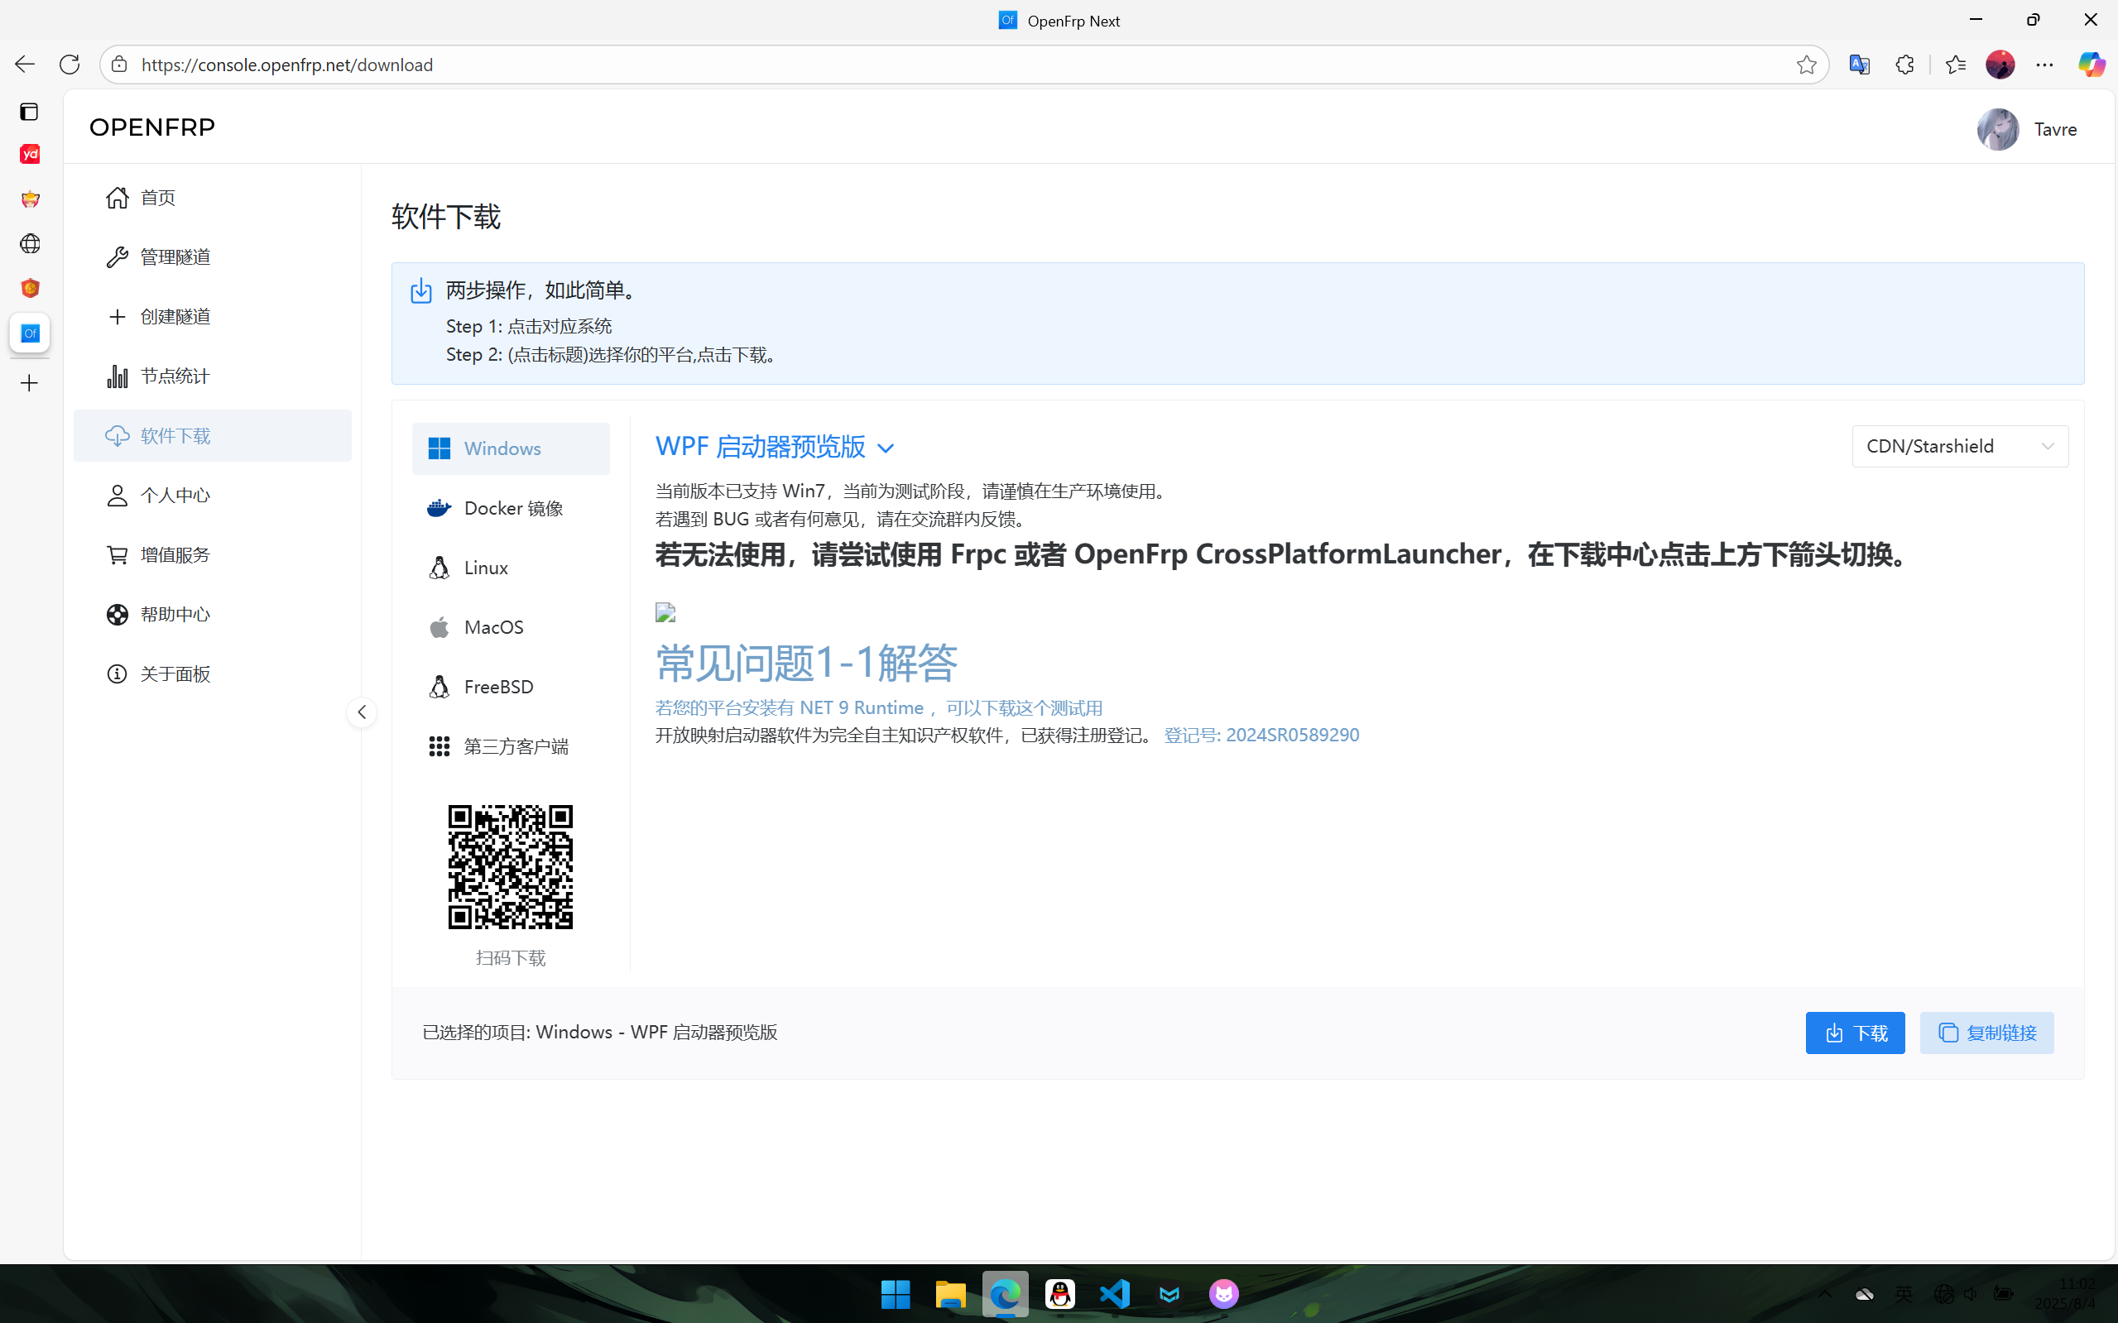Open Microsoft Edge from the taskbar
This screenshot has height=1323, width=2118.
click(1005, 1293)
